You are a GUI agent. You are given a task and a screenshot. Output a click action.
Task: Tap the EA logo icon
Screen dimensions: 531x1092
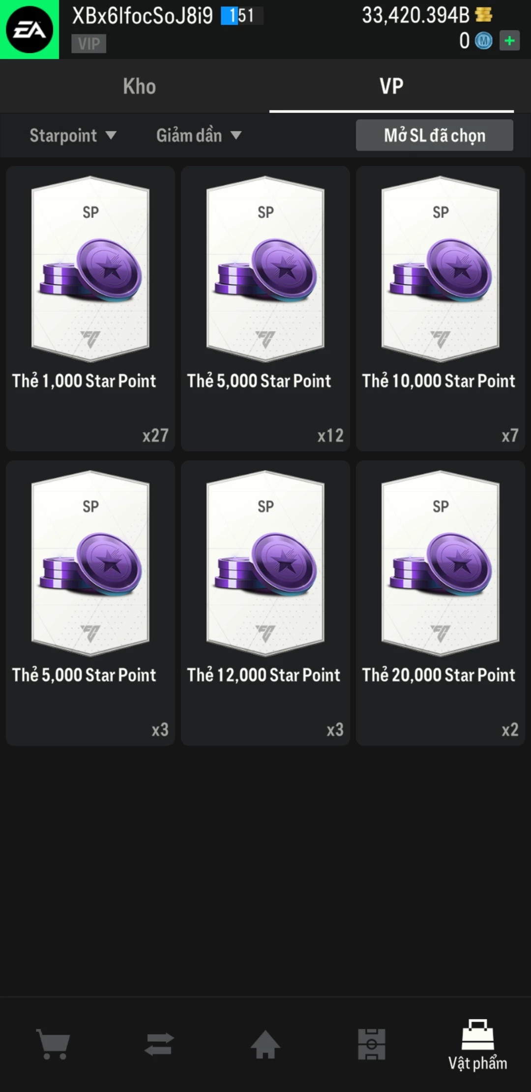[x=29, y=30]
